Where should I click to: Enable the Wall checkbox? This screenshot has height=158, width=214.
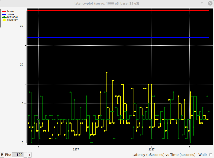[x=211, y=155]
